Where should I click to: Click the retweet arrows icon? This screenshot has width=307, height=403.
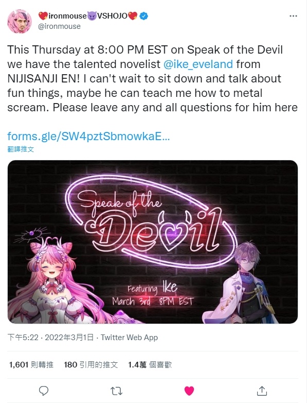point(116,391)
